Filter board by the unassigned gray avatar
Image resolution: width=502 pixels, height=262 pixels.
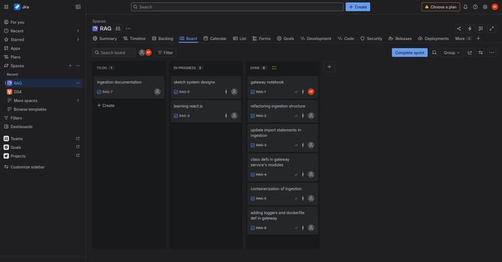point(142,53)
